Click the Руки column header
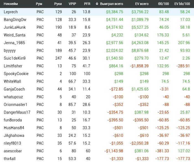The width and height of the screenshot is (194, 162). click(58, 4)
